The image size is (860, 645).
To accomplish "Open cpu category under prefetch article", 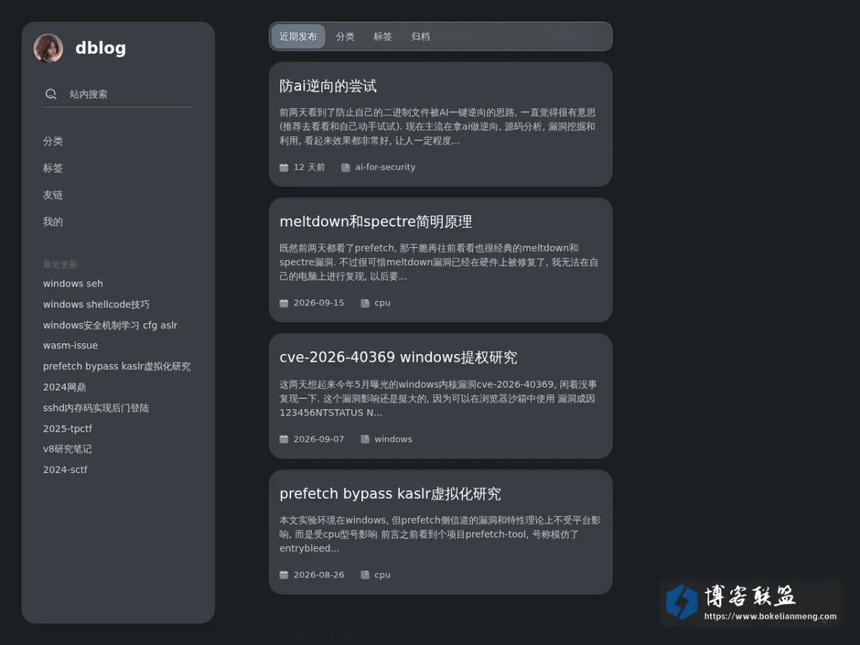I will tap(383, 575).
